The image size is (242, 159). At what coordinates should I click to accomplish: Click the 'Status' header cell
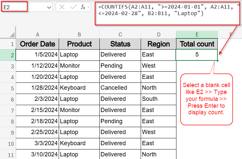120,44
